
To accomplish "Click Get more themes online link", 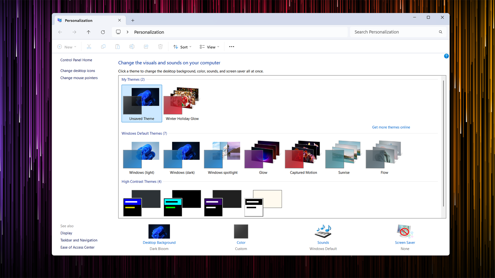I will pos(391,127).
